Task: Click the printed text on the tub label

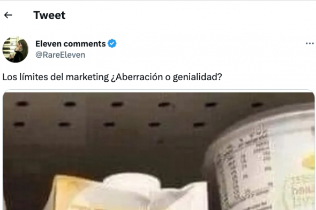Action: tap(244, 161)
